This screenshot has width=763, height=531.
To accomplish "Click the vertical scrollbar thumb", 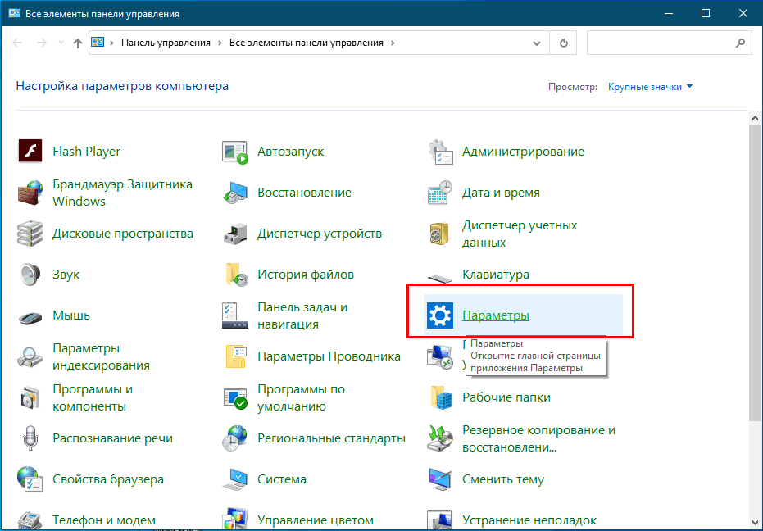I will [755, 273].
